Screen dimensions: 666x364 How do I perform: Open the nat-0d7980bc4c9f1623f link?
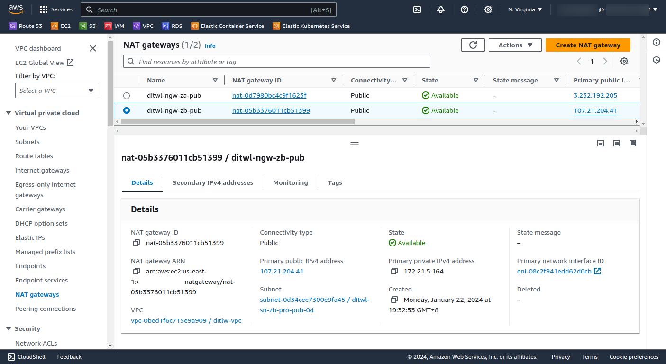(x=269, y=96)
